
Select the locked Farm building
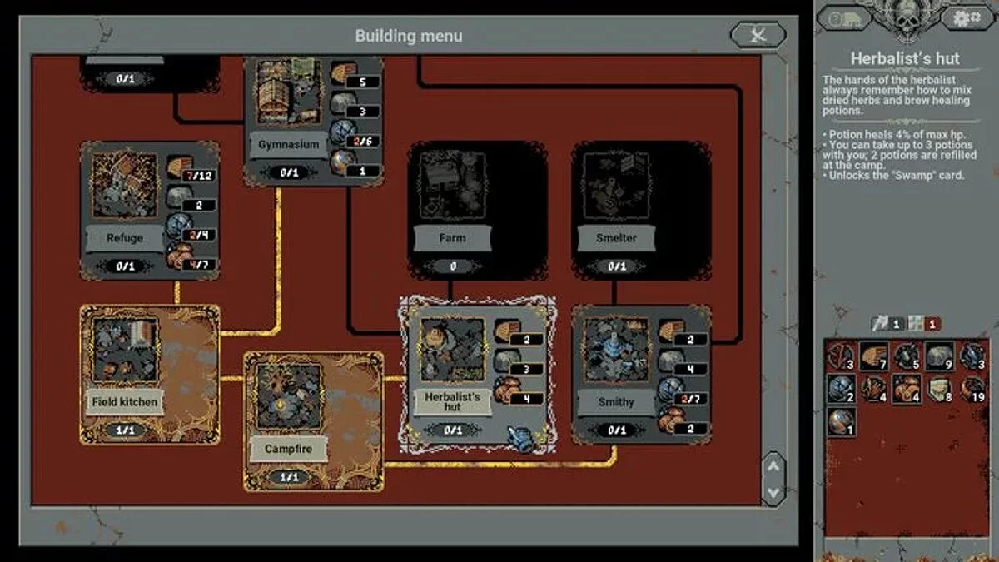[478, 211]
